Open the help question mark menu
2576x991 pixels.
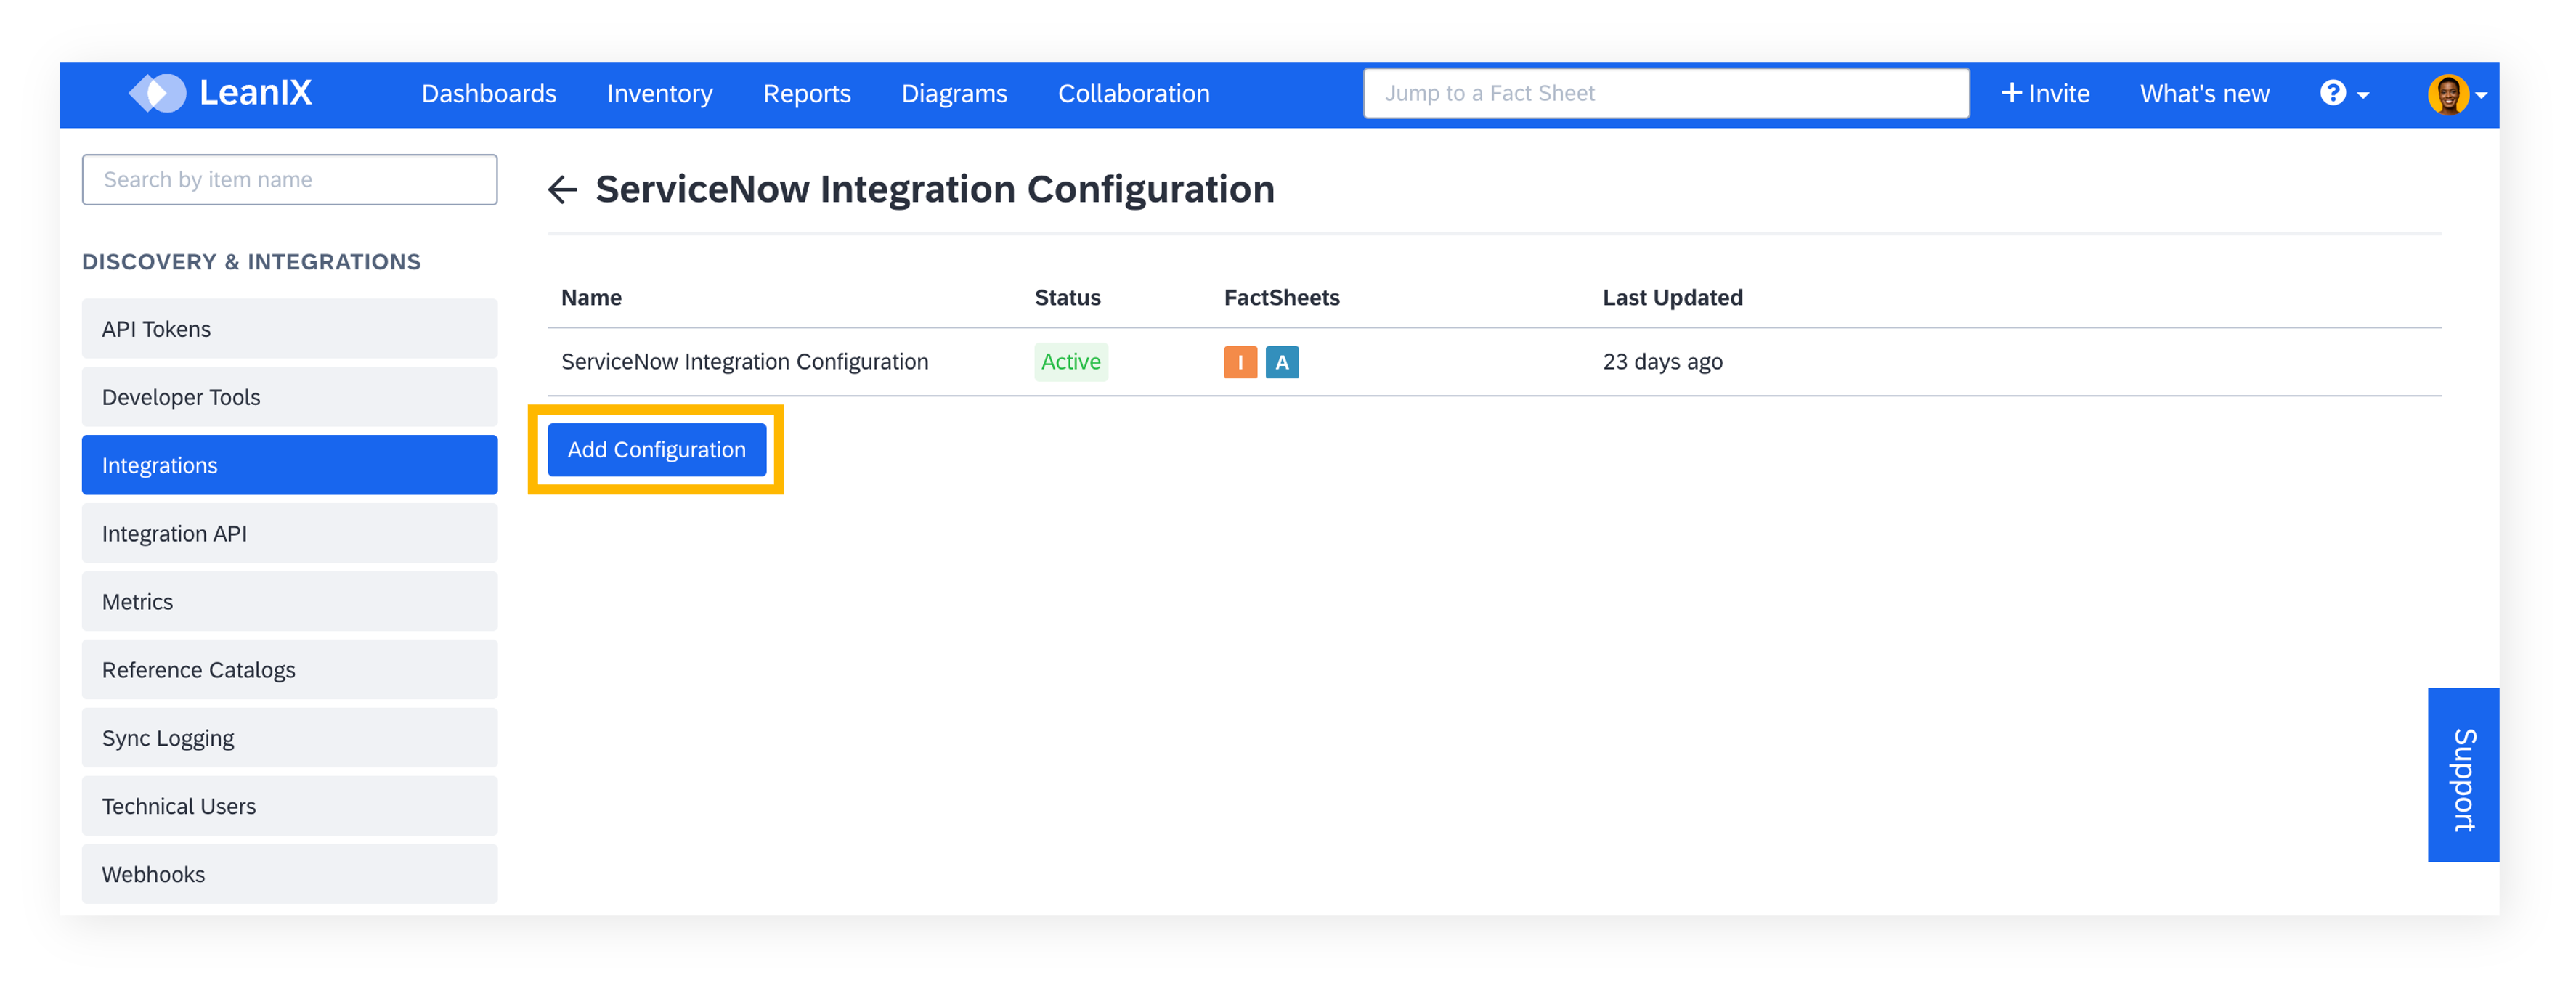point(2344,94)
